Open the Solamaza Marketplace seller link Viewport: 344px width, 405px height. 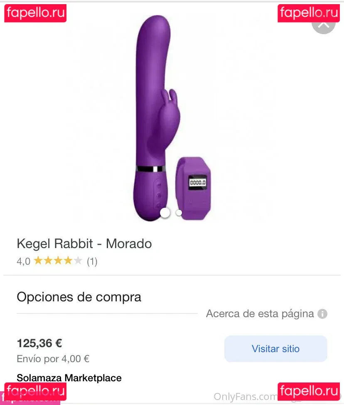tap(69, 378)
